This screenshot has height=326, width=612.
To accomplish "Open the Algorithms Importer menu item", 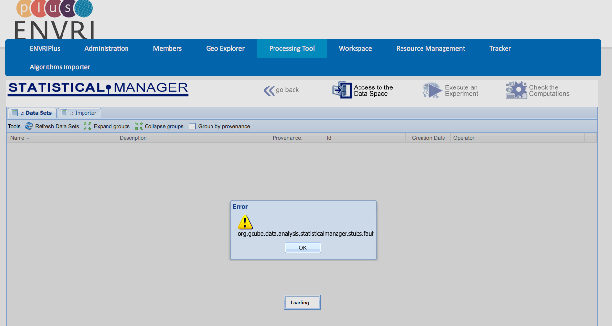I will pyautogui.click(x=60, y=67).
